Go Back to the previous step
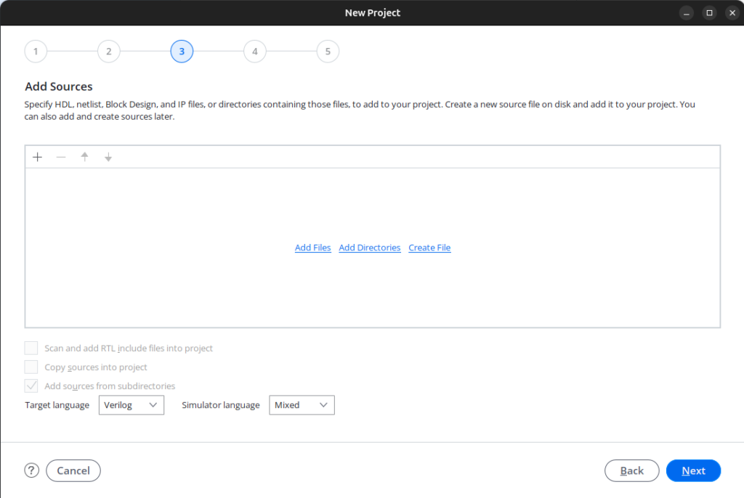Screen dimensions: 744x498 tap(631, 470)
